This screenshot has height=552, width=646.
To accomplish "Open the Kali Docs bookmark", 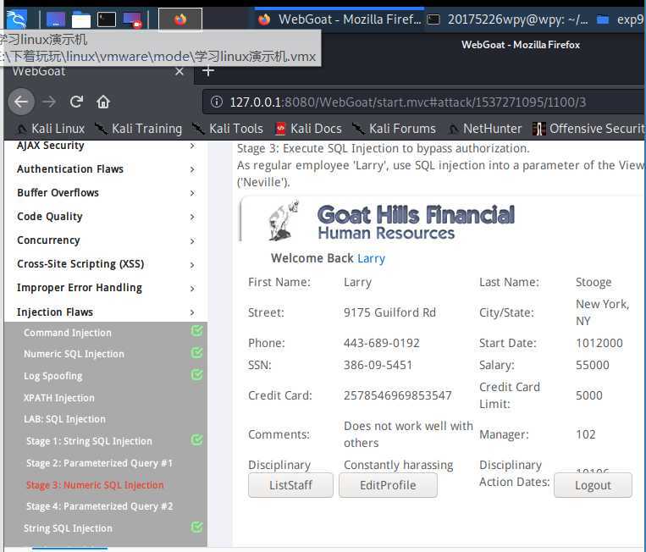I will point(308,129).
